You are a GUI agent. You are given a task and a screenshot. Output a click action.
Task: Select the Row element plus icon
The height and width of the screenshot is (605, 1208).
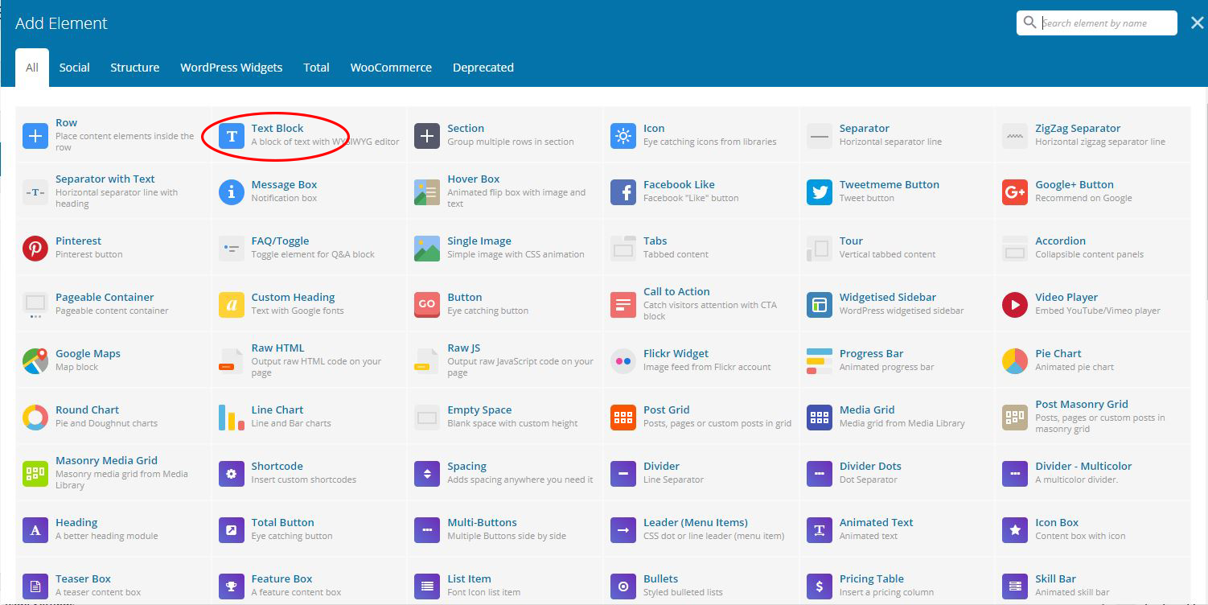coord(35,136)
